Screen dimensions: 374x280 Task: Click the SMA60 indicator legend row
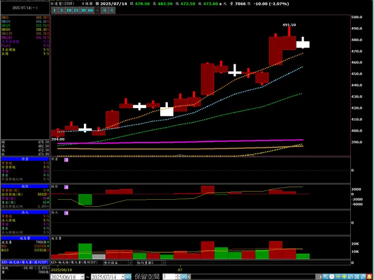[x=25, y=30]
